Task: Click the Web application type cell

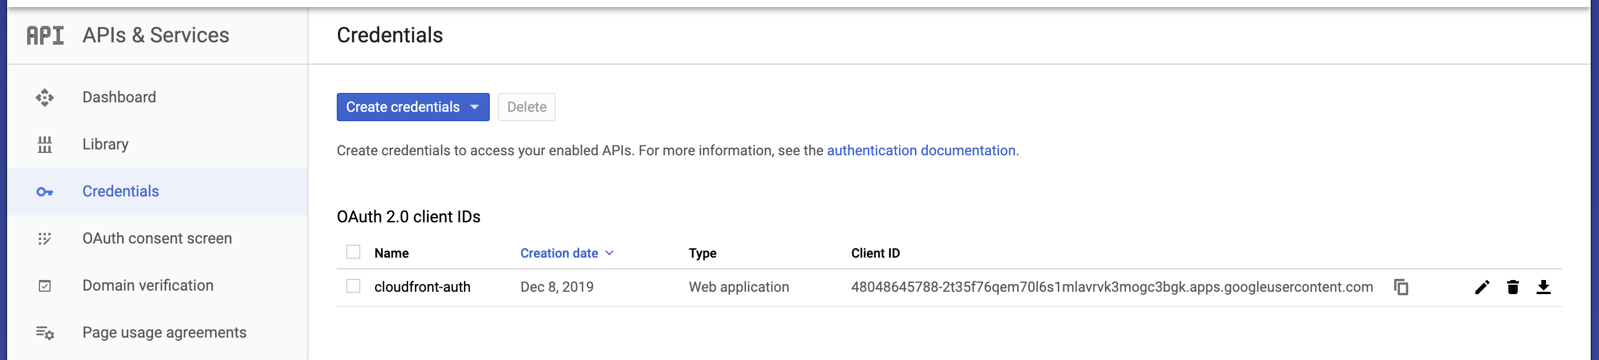Action: coord(739,288)
